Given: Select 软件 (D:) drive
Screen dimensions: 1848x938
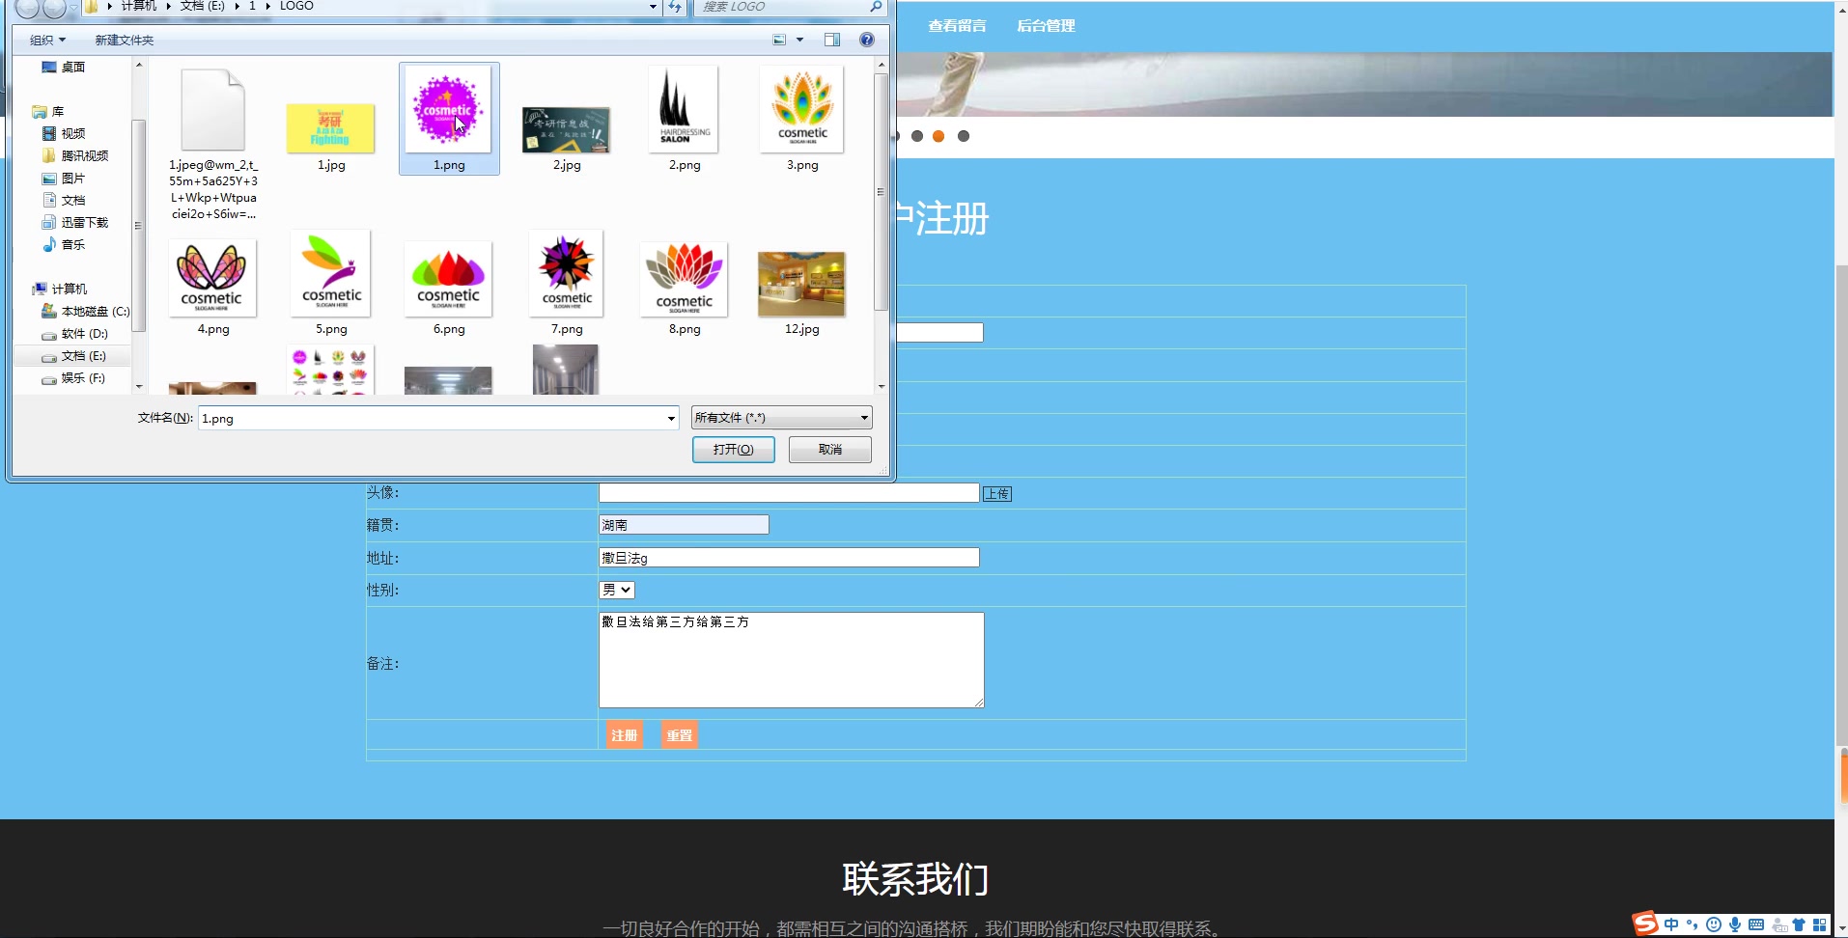Looking at the screenshot, I should pos(75,333).
